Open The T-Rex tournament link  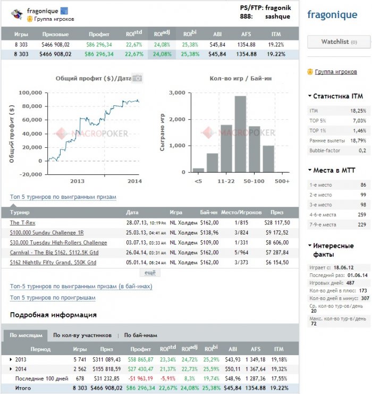[23, 223]
